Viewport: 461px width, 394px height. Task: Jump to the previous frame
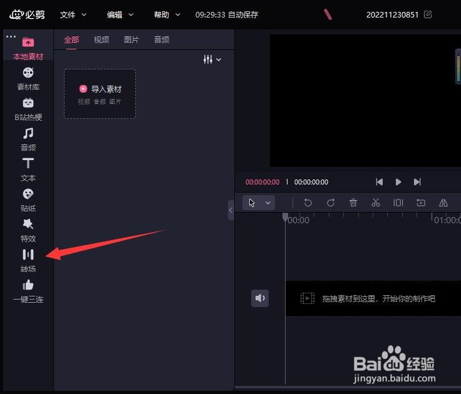point(380,182)
